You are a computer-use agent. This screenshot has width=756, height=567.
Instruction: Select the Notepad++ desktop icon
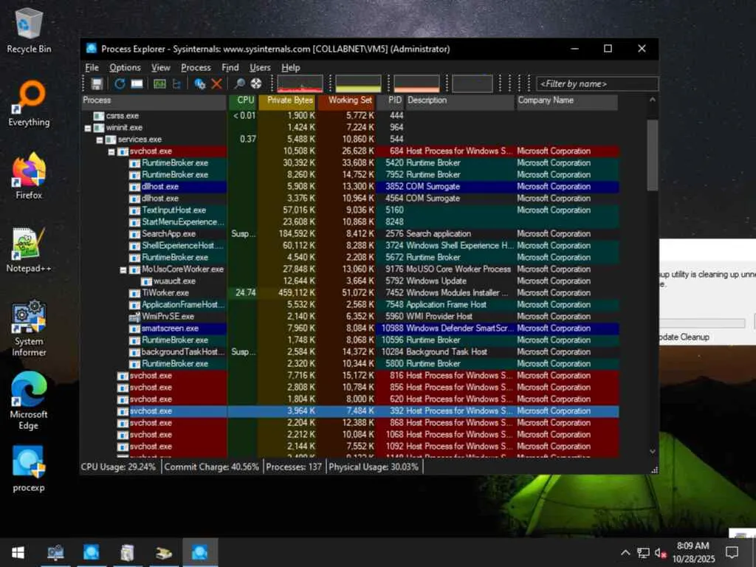pos(29,250)
